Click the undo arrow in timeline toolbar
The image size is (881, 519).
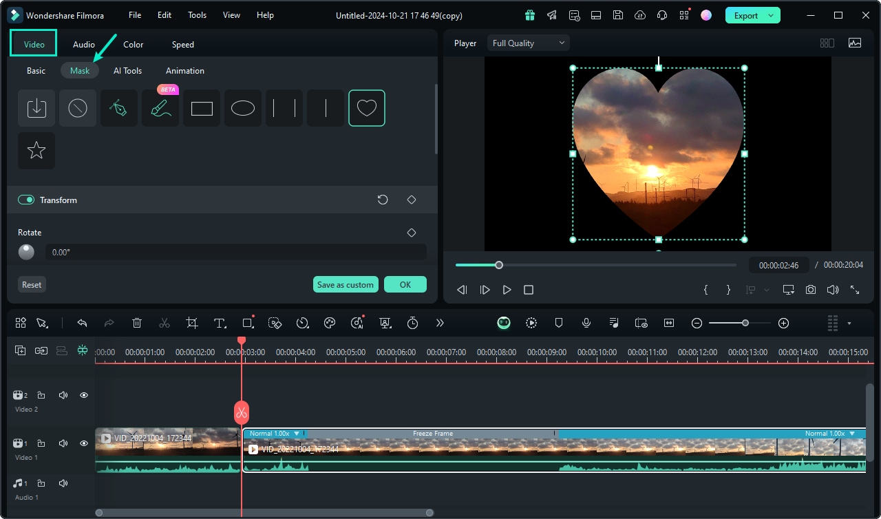pyautogui.click(x=82, y=323)
